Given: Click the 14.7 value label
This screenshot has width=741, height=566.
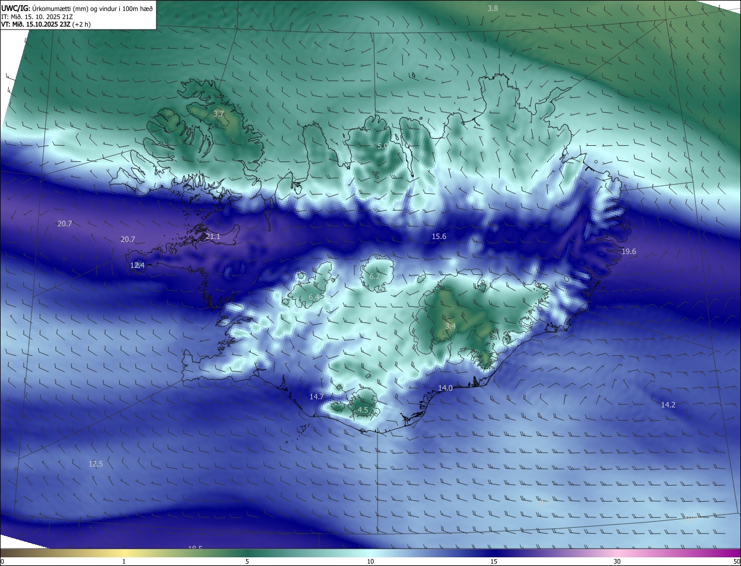Looking at the screenshot, I should [317, 397].
